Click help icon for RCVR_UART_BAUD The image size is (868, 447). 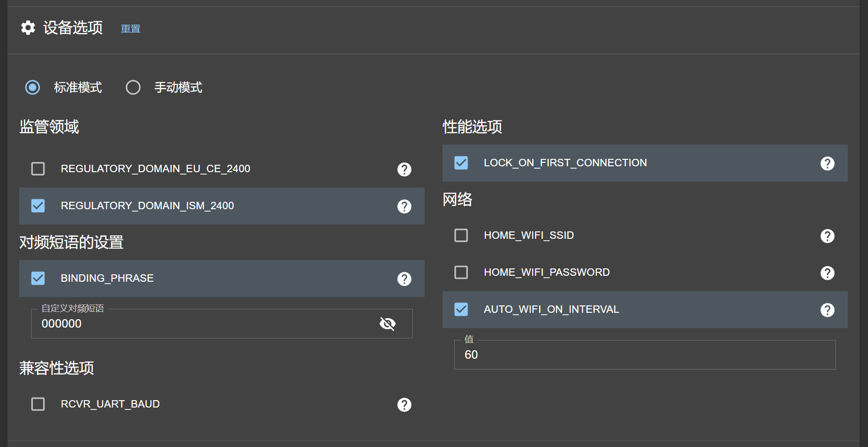pyautogui.click(x=404, y=405)
